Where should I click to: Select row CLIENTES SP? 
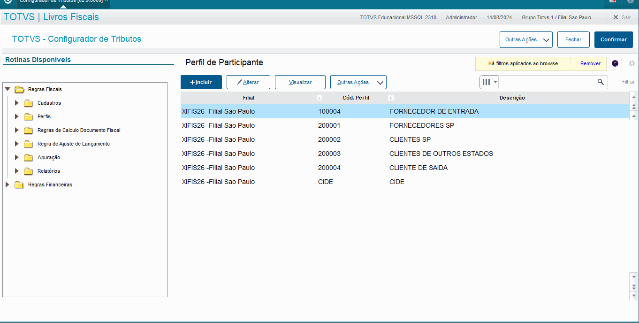(x=404, y=139)
